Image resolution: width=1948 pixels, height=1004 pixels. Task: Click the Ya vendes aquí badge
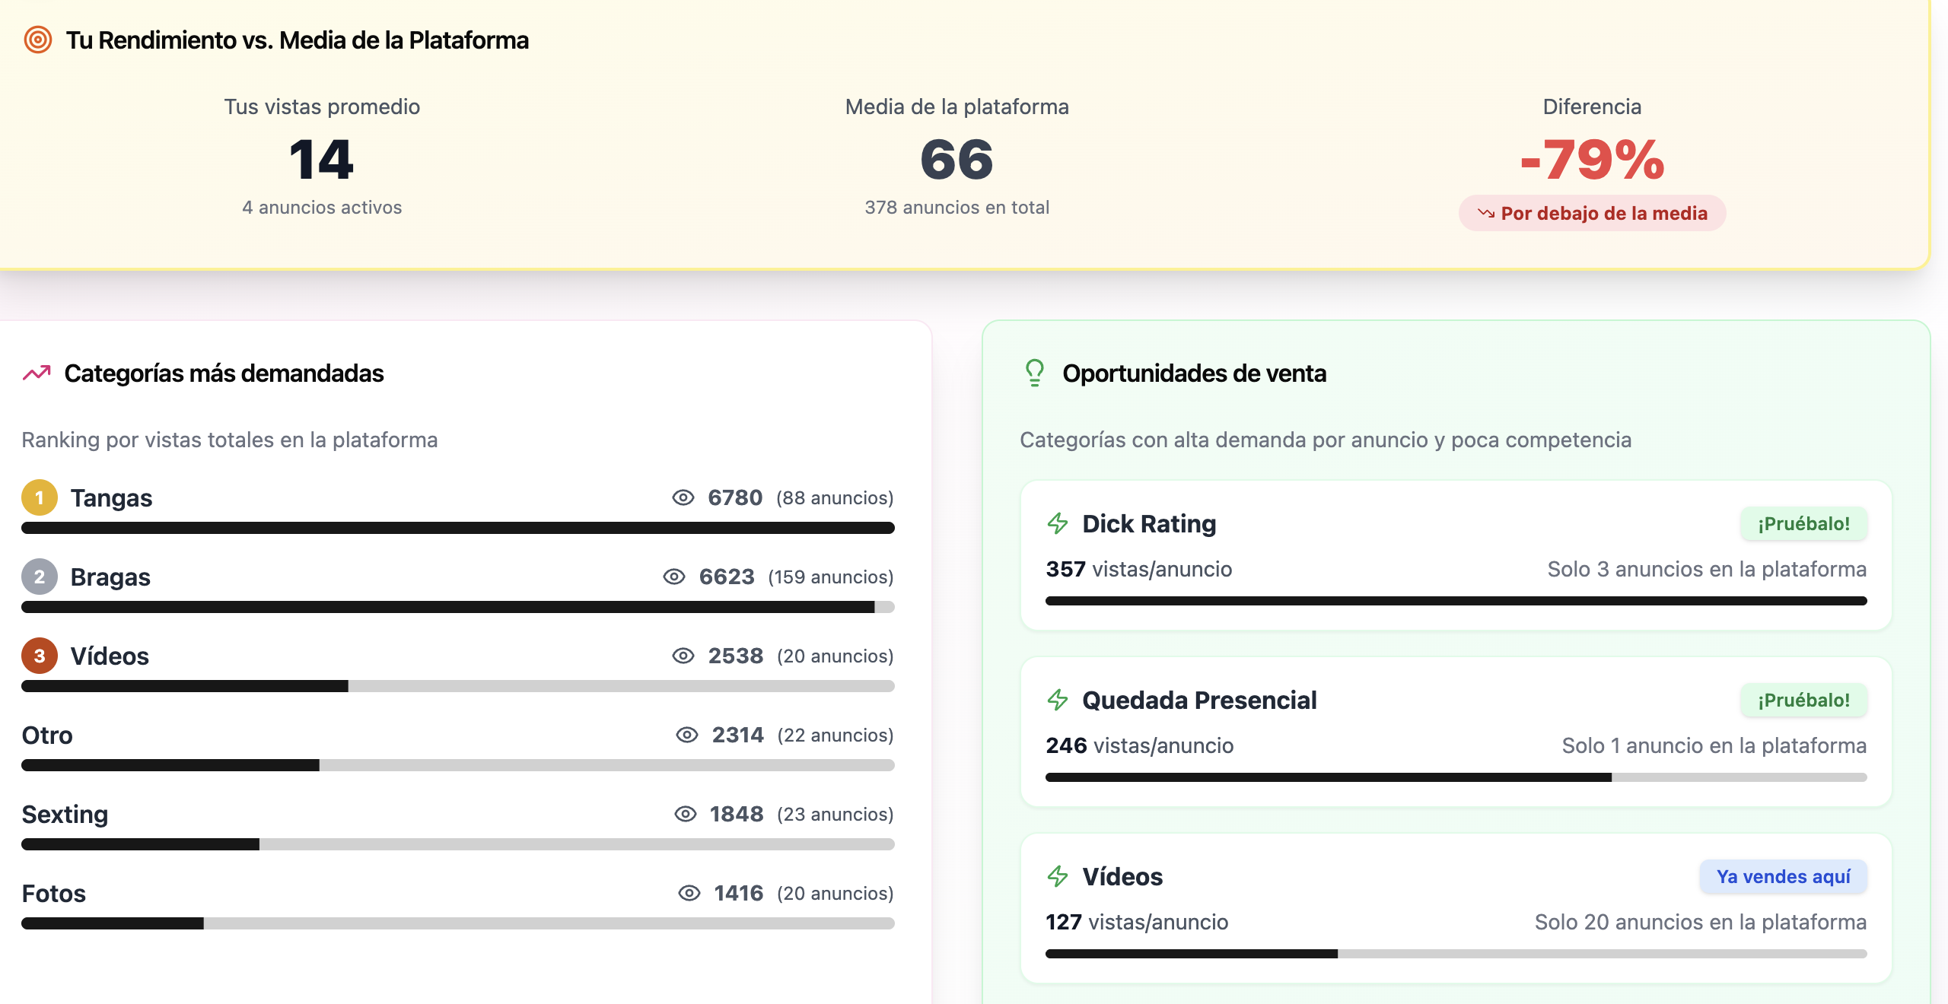point(1783,876)
